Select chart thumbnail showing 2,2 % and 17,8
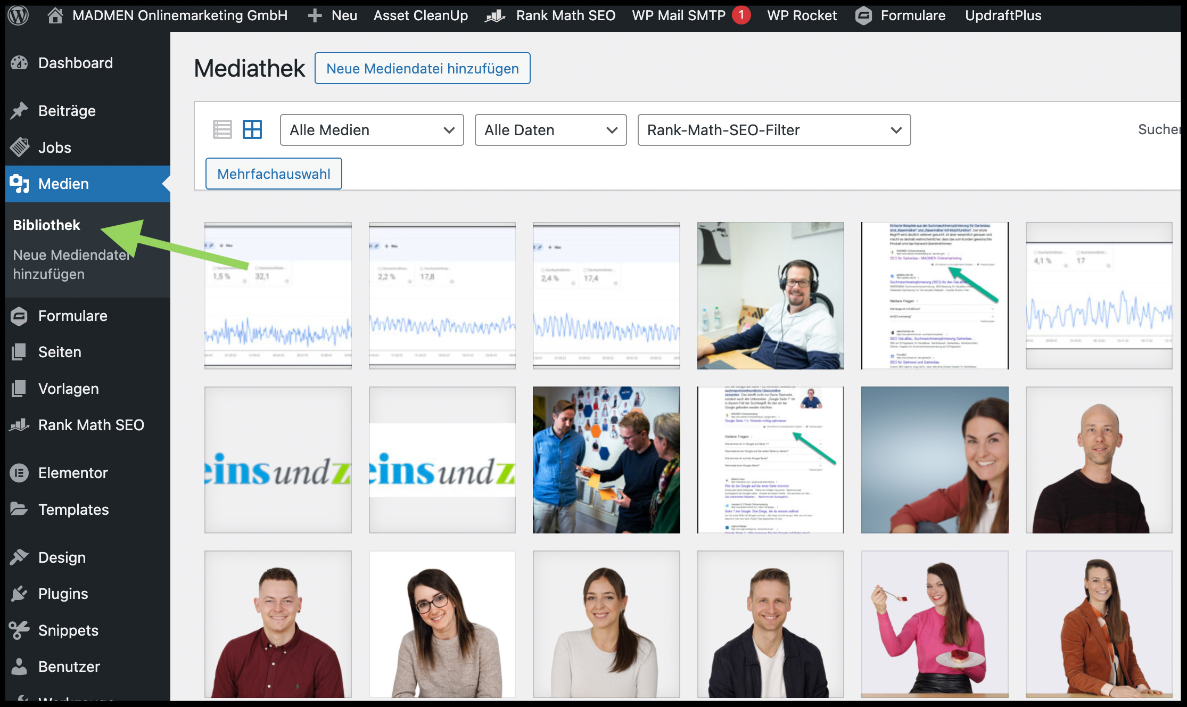 442,295
